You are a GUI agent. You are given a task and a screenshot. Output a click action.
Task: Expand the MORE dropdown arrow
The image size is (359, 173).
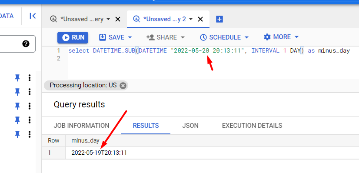tap(296, 37)
